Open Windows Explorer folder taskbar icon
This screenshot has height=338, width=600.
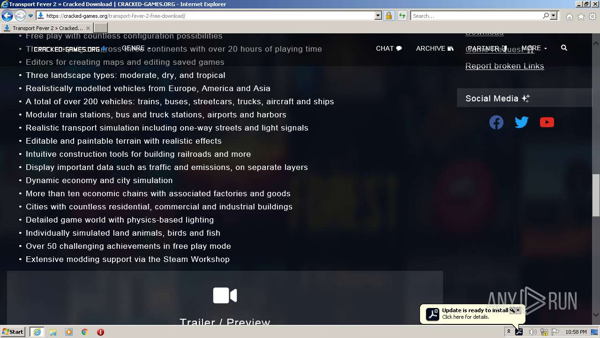pos(53,332)
